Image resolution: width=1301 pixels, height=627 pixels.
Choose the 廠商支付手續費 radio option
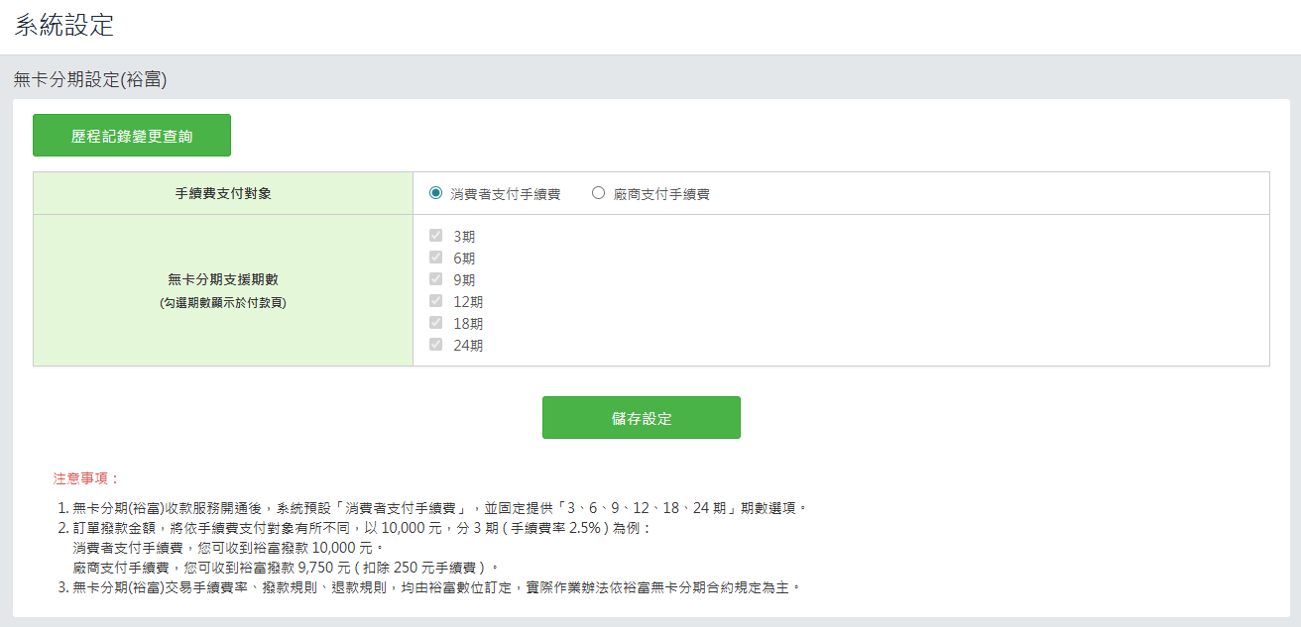tap(598, 193)
